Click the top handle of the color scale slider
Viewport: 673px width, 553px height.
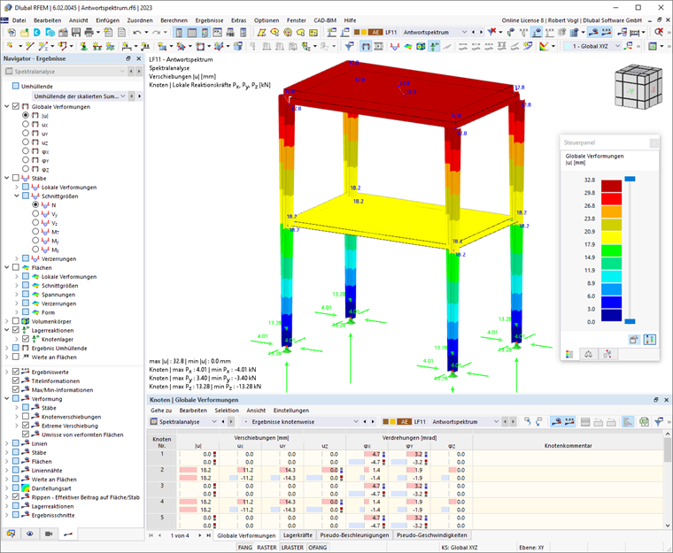630,179
